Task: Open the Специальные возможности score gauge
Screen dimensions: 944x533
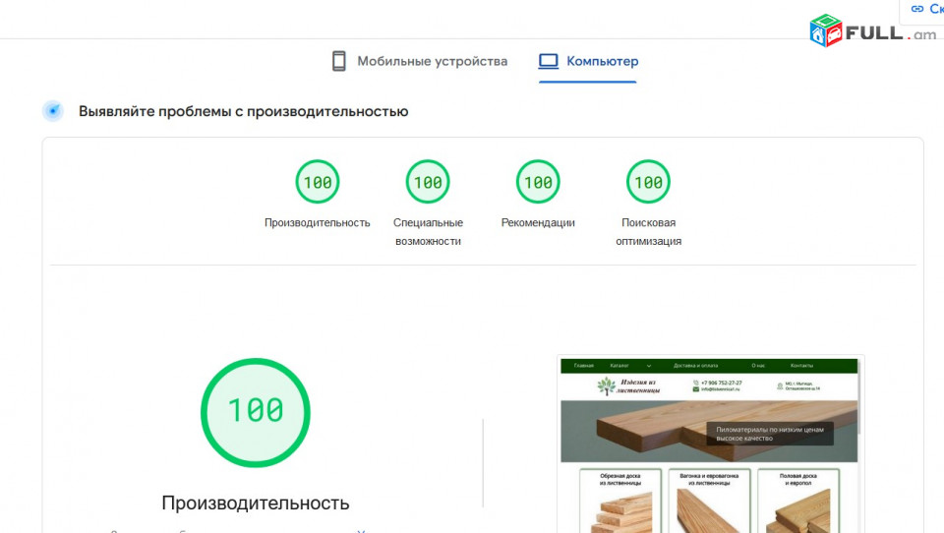Action: tap(428, 181)
